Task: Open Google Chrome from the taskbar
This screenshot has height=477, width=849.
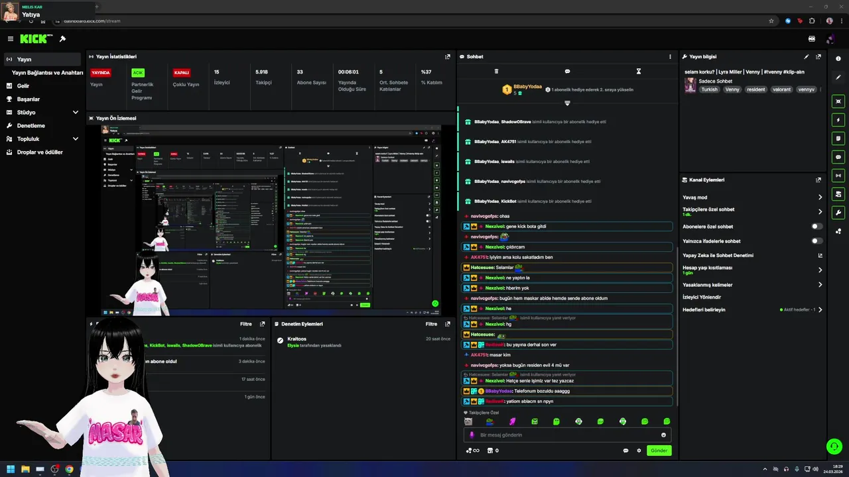Action: tap(69, 469)
